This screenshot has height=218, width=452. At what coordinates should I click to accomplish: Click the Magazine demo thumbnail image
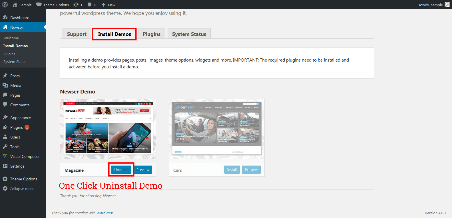[108, 129]
